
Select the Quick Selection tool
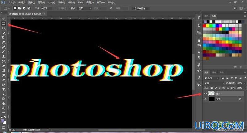[3, 33]
